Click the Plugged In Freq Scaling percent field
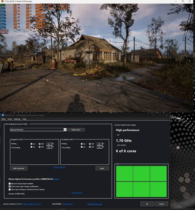The height and width of the screenshot is (210, 195). tap(49, 147)
